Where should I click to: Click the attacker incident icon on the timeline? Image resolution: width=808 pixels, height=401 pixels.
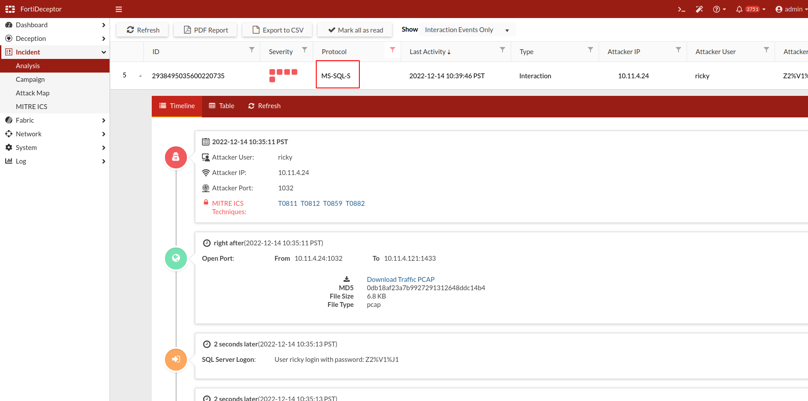(x=175, y=157)
